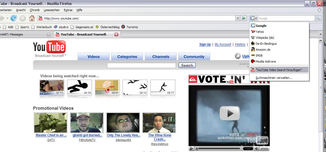Open the being-watched thumbnail 02:13
326x152 pixels.
coord(135,87)
